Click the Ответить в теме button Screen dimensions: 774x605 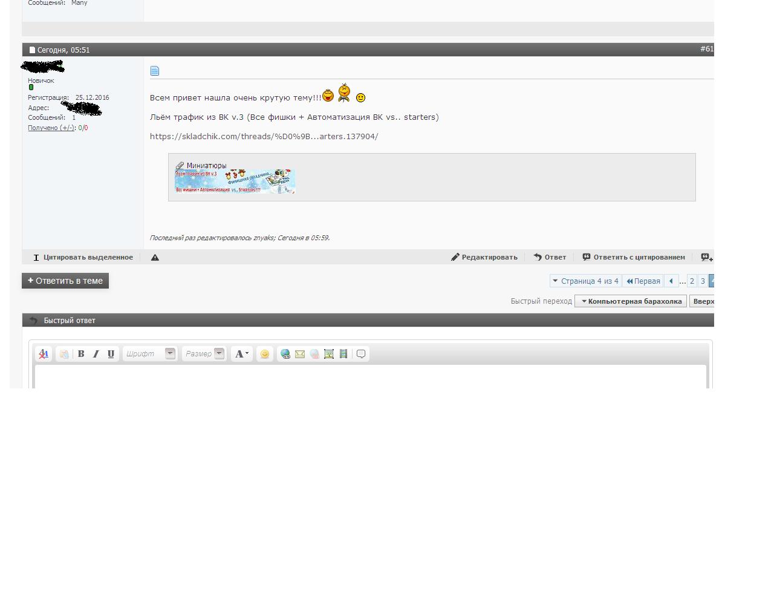pyautogui.click(x=65, y=281)
